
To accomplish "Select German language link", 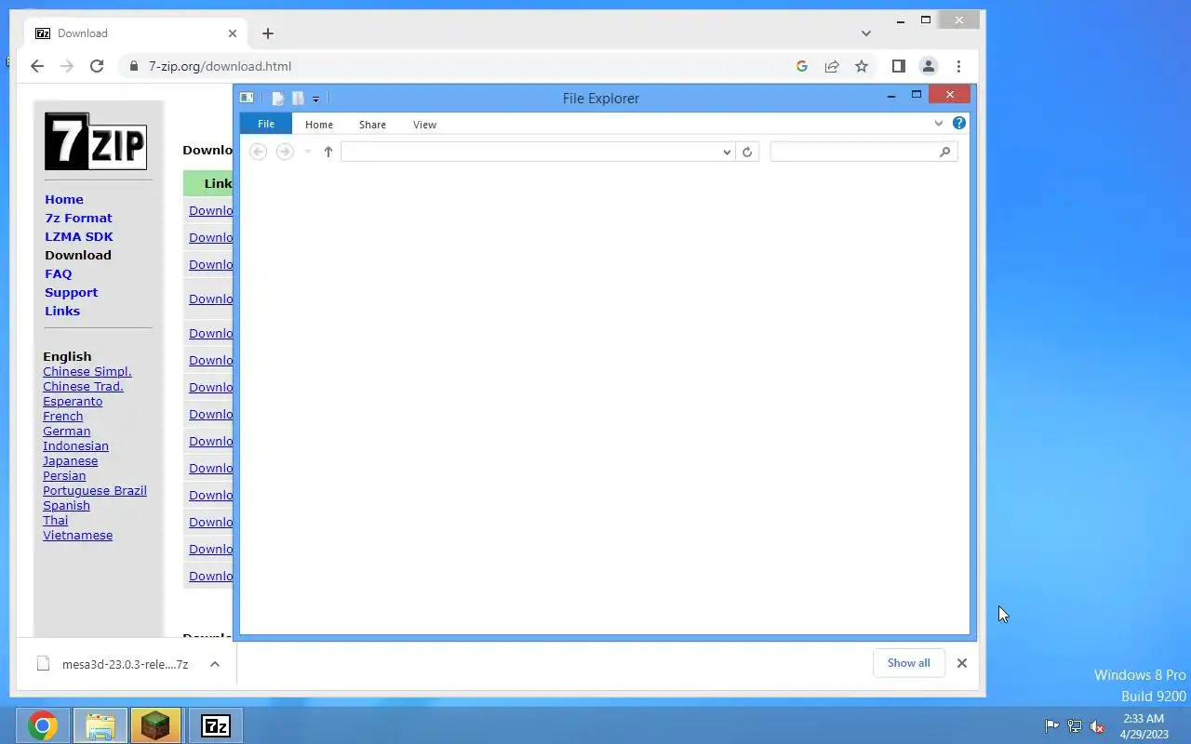I will (67, 431).
